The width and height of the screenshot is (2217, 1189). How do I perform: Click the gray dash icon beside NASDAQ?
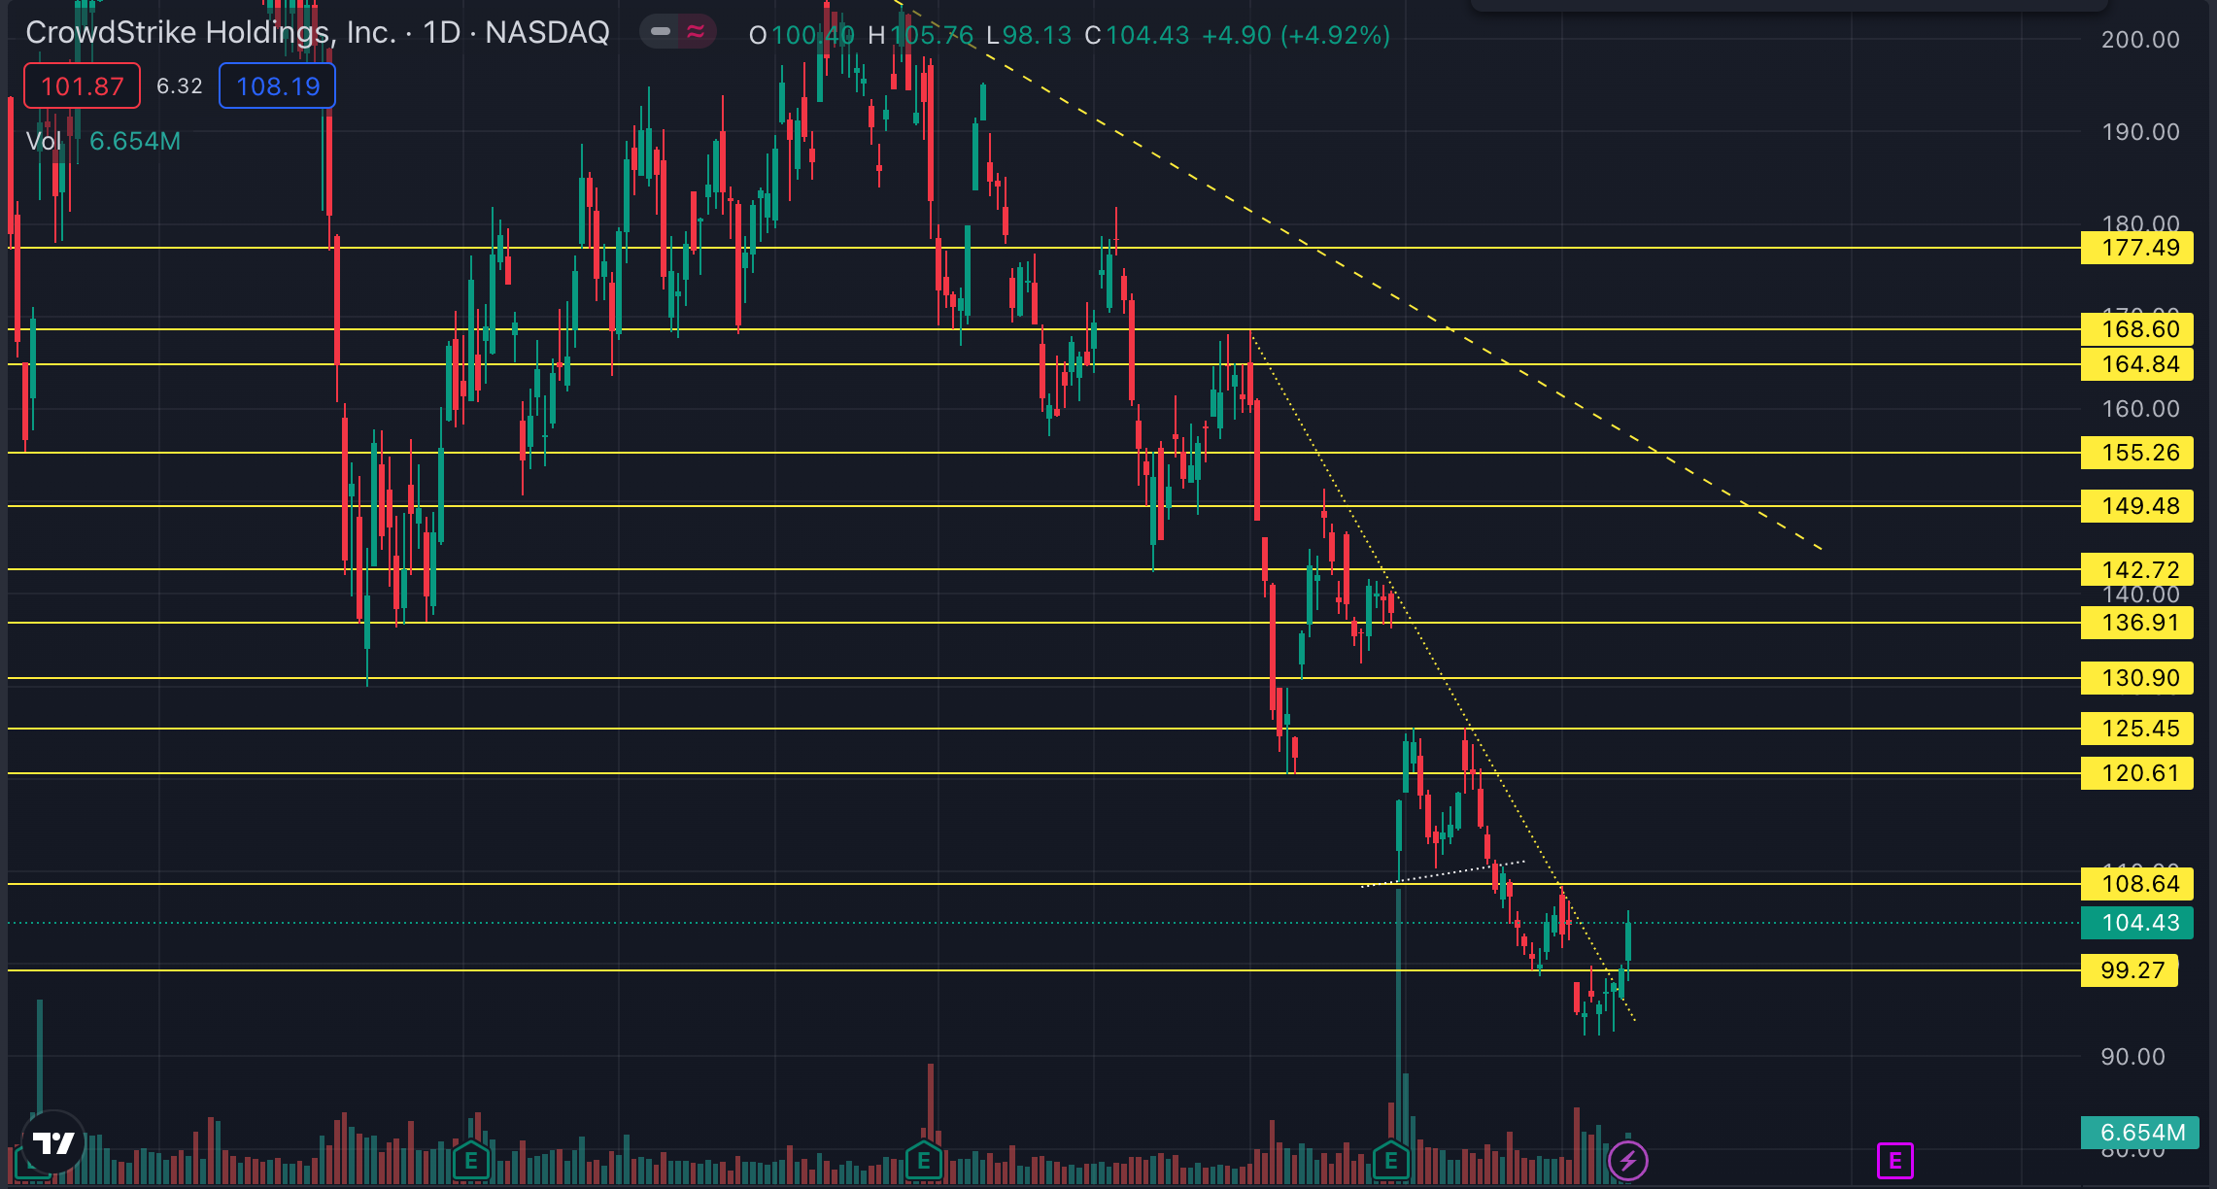pyautogui.click(x=661, y=32)
